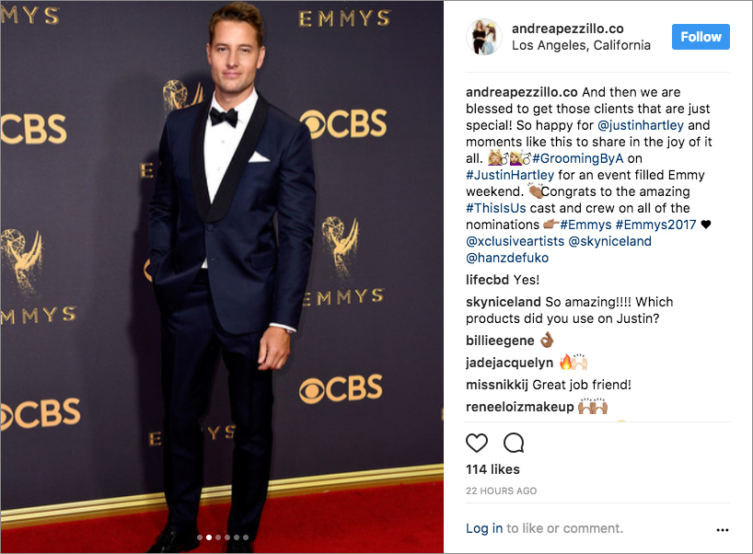
Task: Open the andreapezzillo.co username in the header
Action: point(568,29)
